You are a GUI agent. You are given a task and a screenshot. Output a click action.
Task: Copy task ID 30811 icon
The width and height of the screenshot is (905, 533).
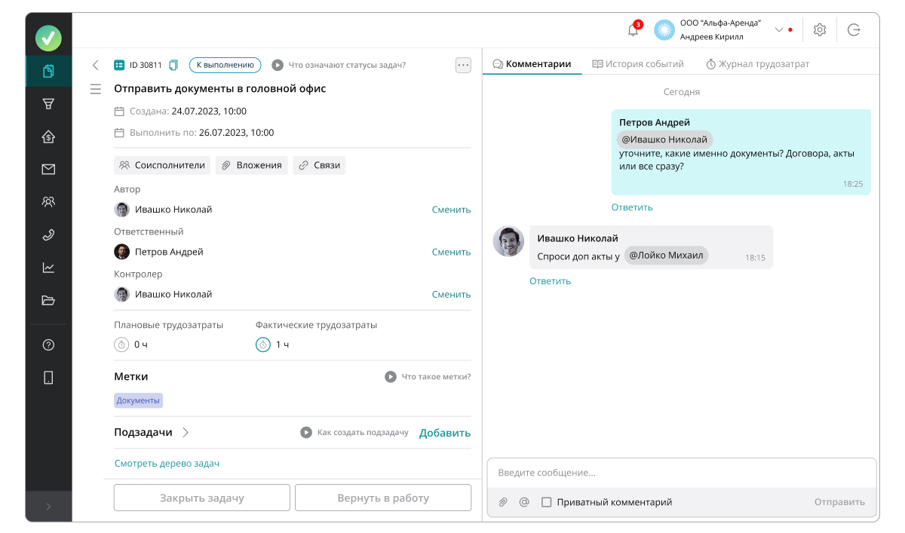(173, 65)
